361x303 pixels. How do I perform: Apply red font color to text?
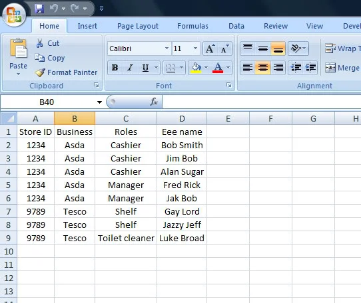tap(218, 68)
